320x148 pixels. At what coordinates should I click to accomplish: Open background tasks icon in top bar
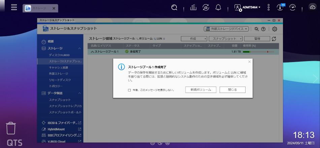coord(193,7)
